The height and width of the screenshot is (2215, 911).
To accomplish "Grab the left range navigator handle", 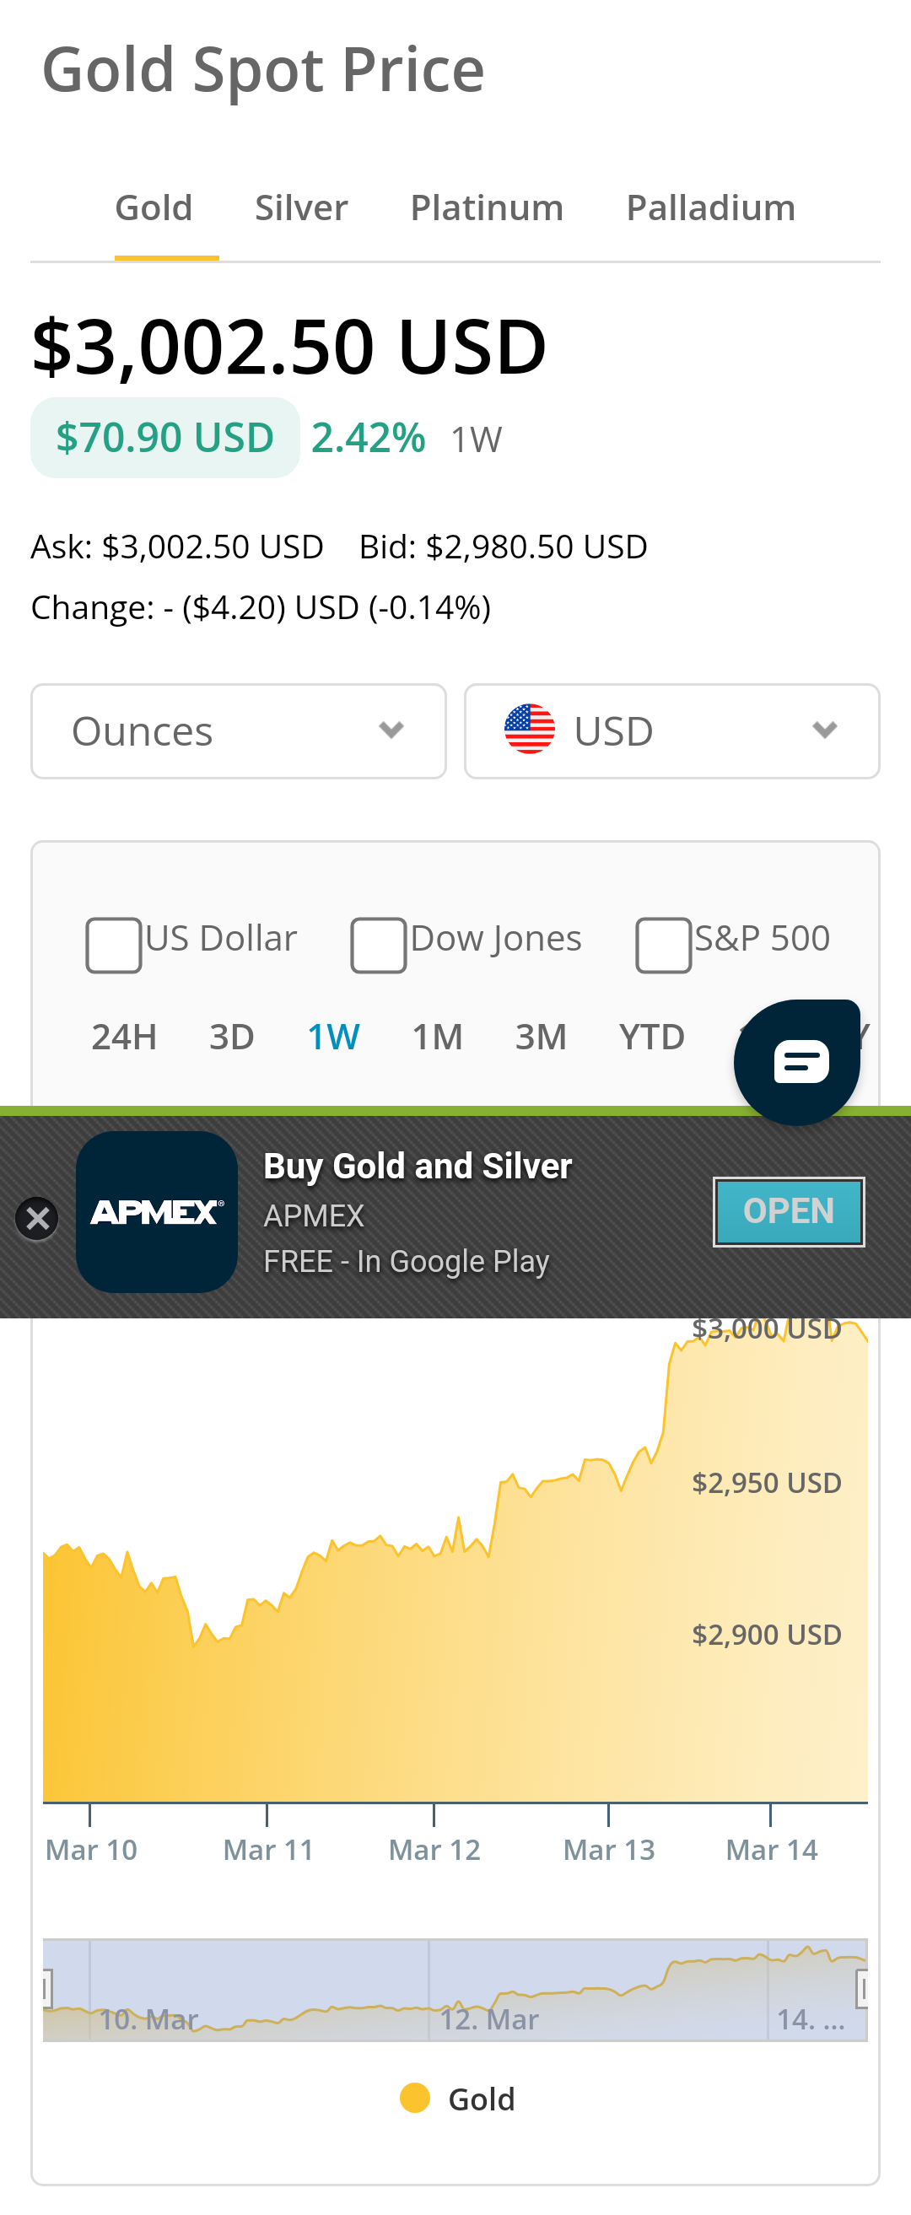I will pos(46,1989).
